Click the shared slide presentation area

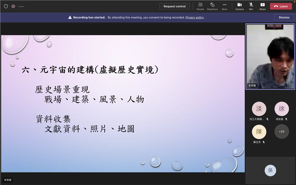coord(123,104)
